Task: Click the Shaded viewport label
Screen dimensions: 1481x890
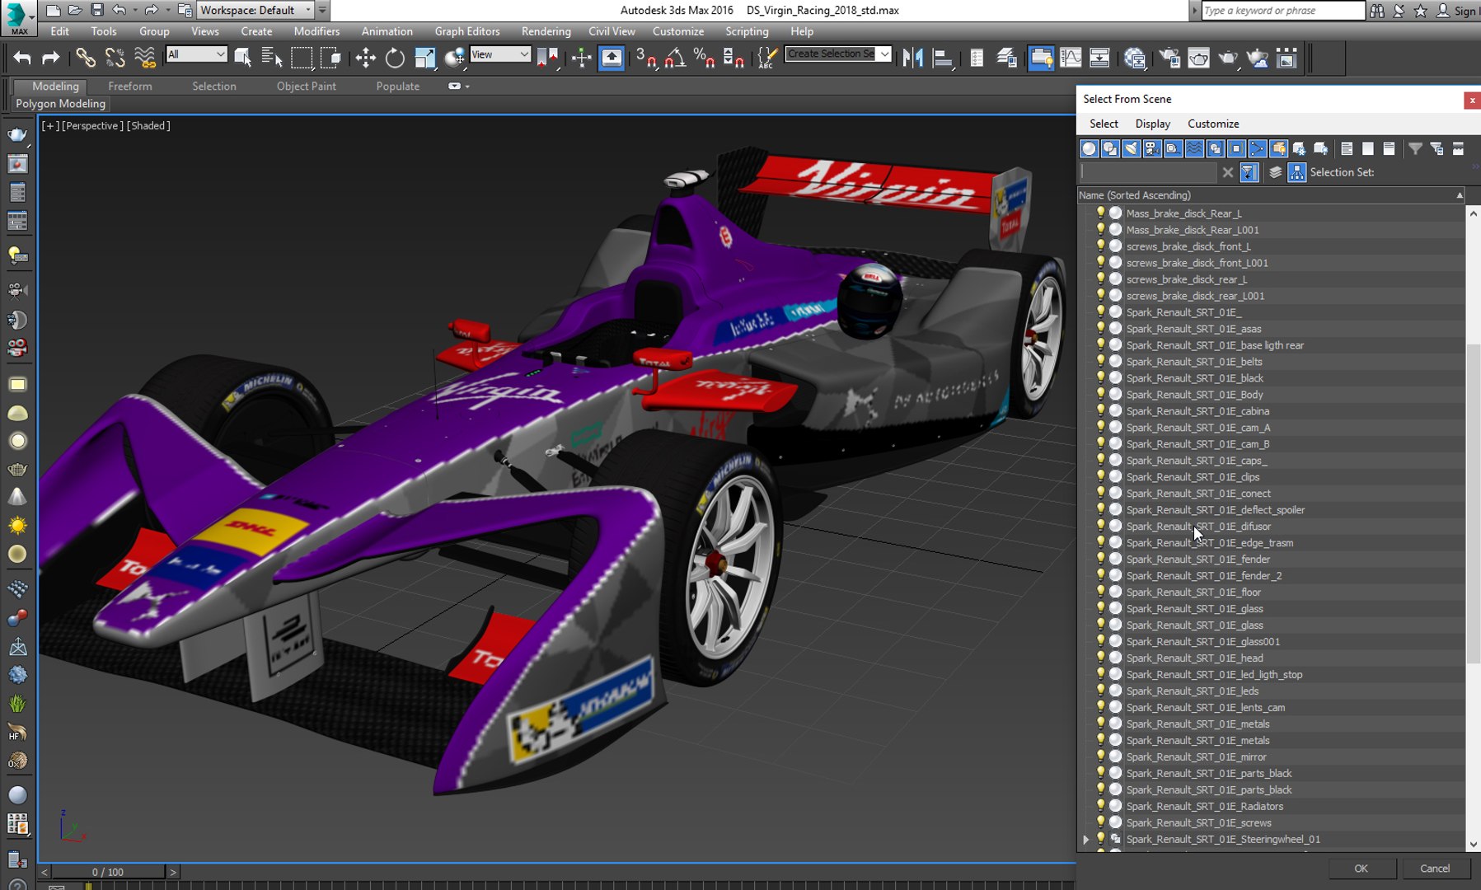Action: pyautogui.click(x=148, y=126)
